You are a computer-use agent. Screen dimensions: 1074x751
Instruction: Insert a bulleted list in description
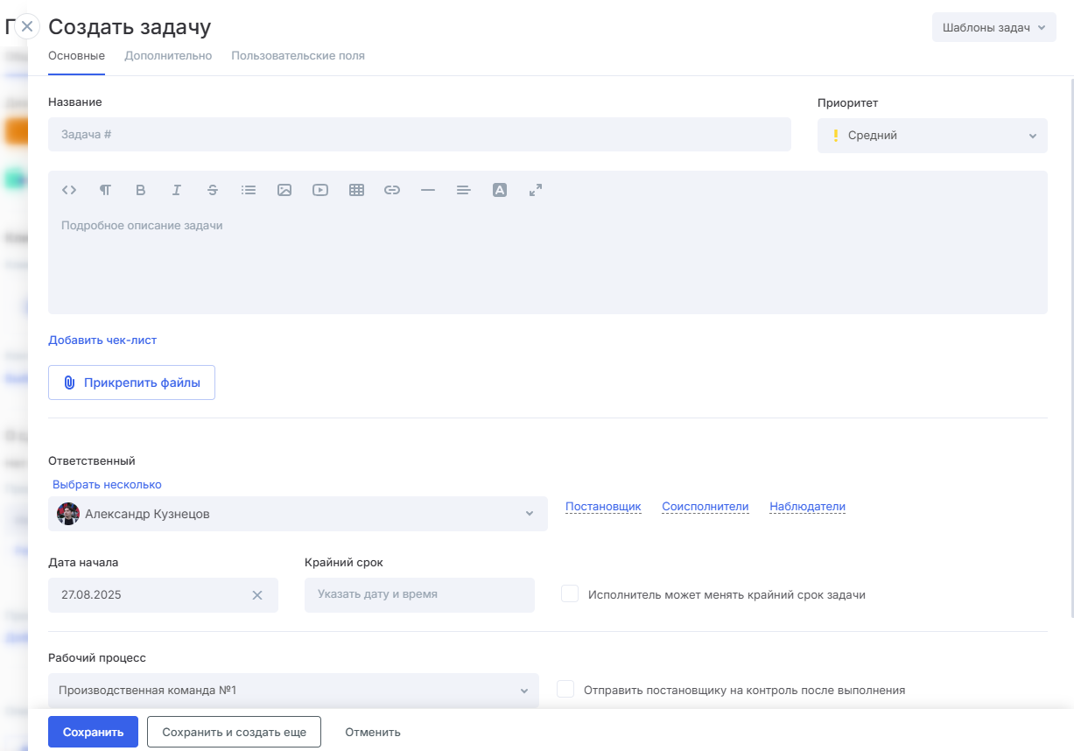tap(249, 190)
